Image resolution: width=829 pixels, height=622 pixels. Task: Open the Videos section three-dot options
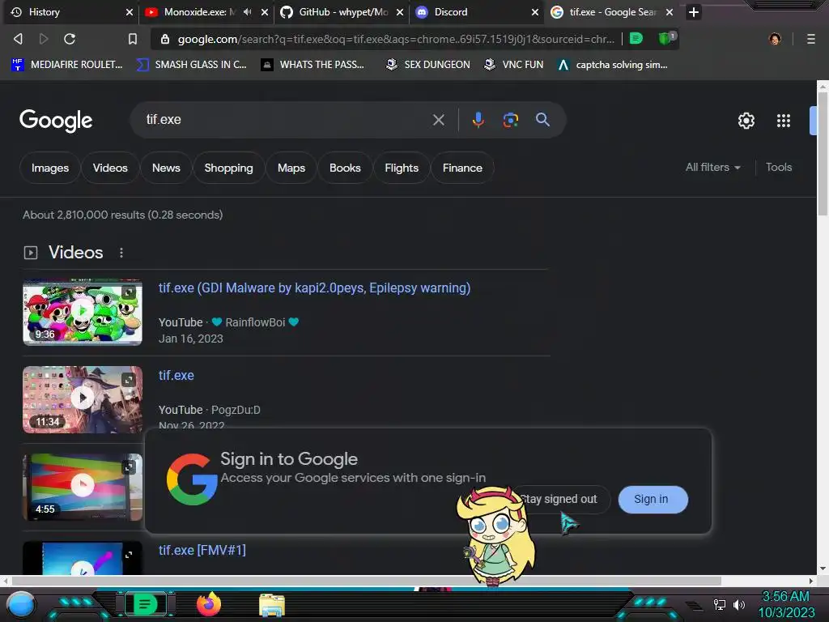(x=121, y=253)
